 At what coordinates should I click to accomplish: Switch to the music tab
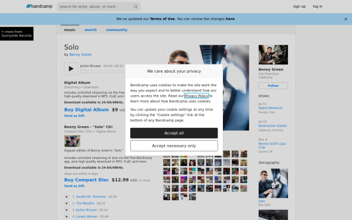point(70,30)
